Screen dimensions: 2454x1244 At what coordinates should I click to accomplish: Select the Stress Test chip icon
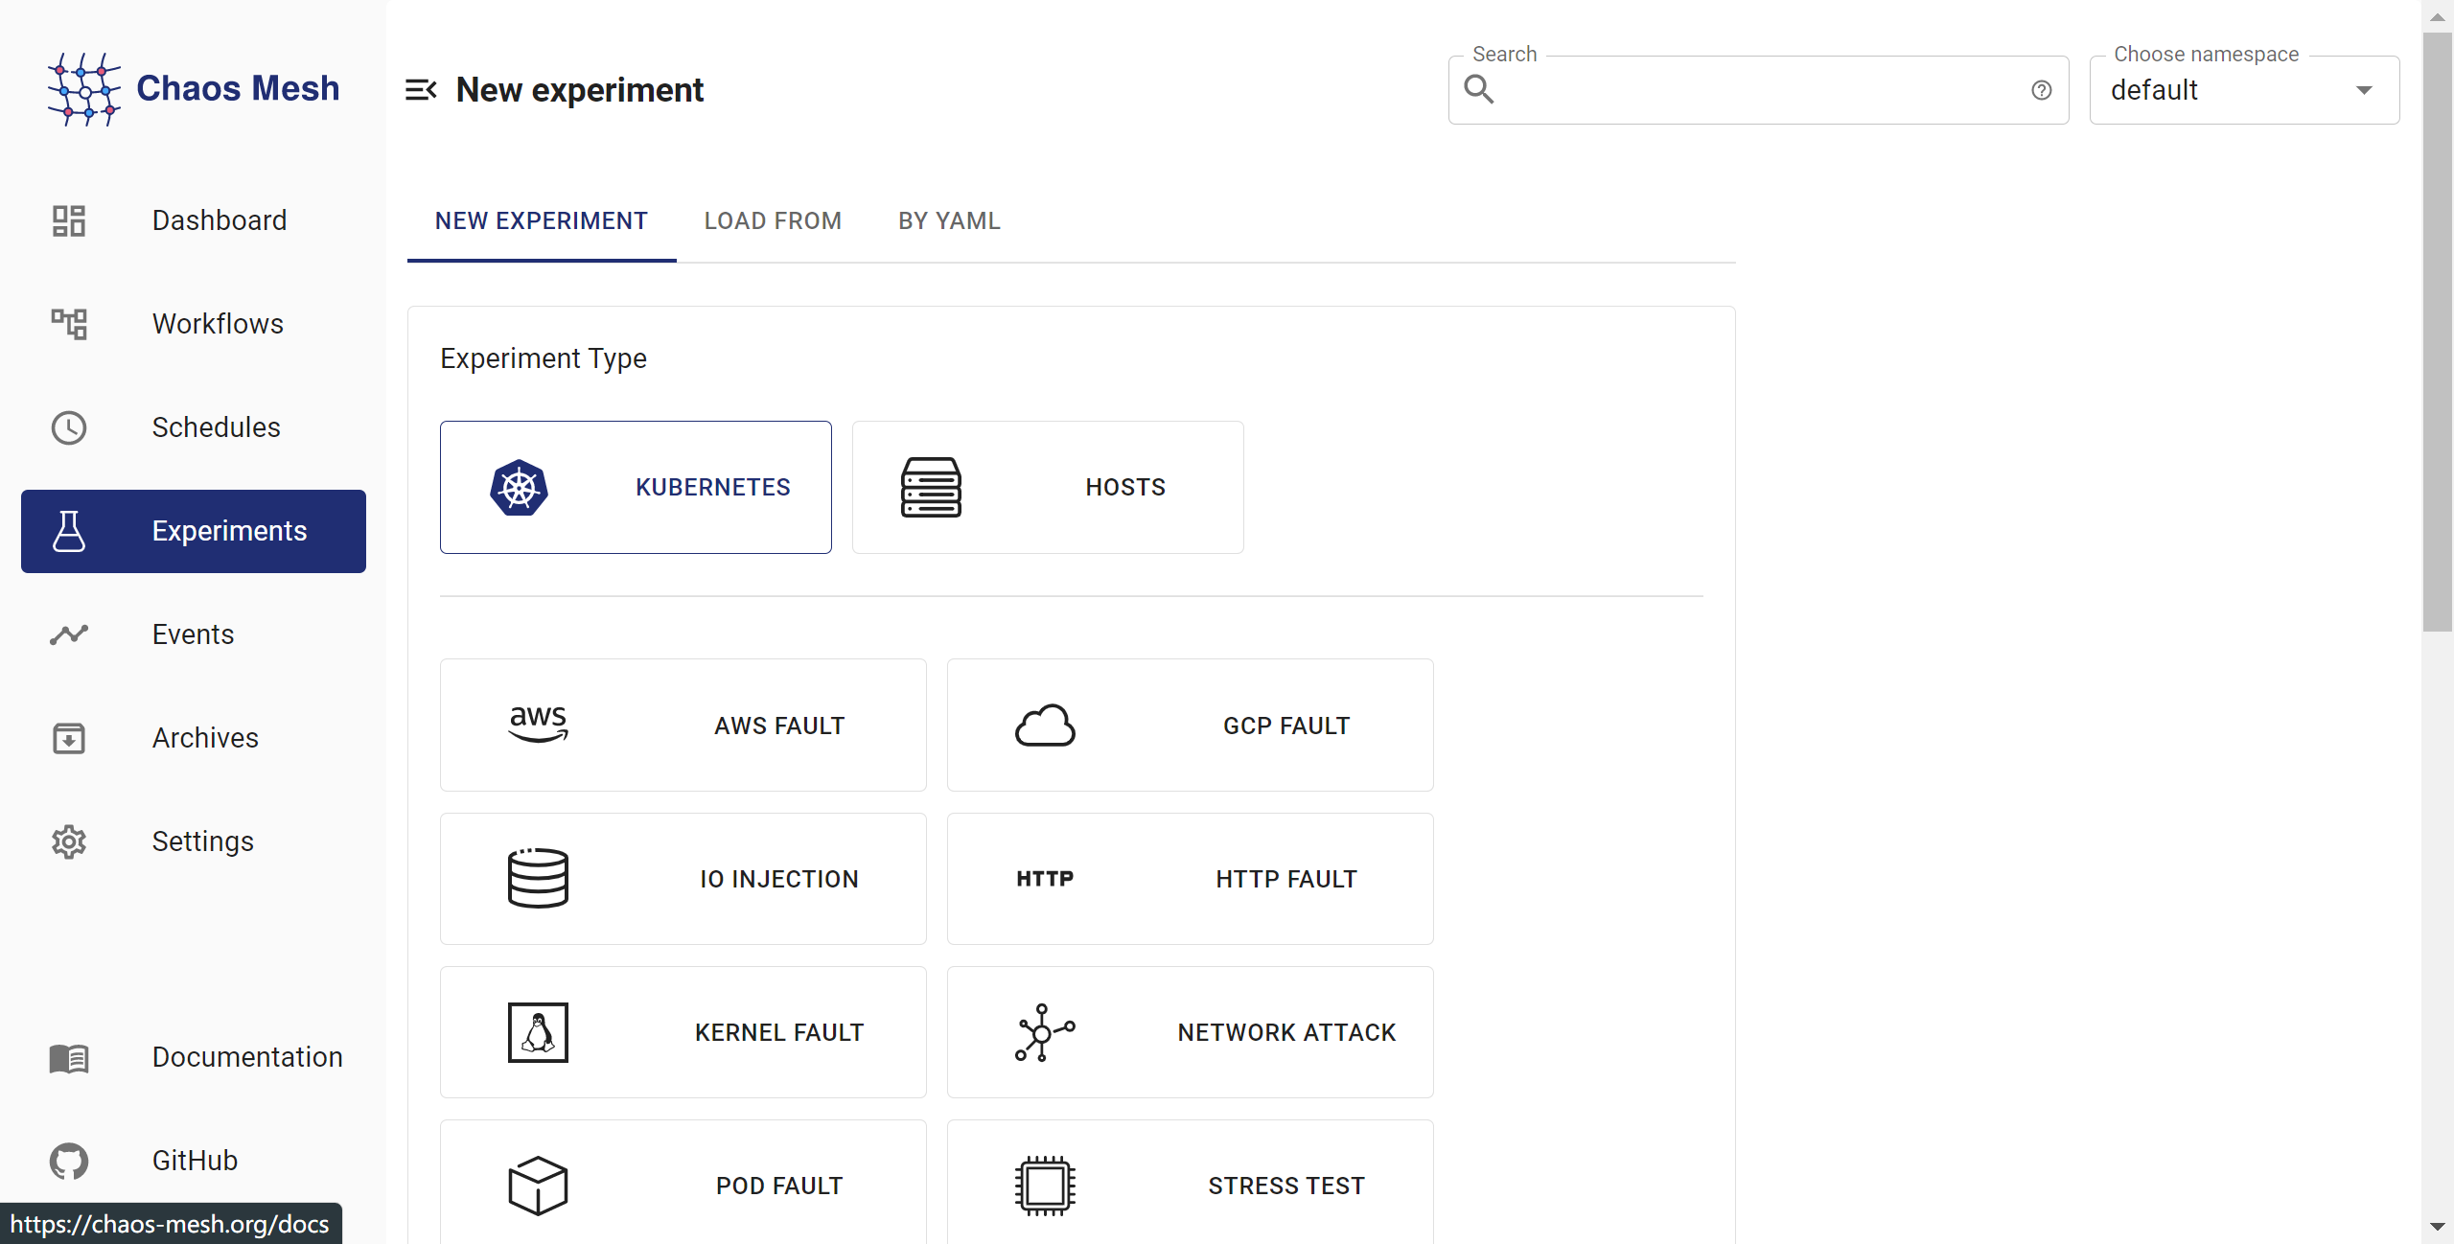[1045, 1186]
